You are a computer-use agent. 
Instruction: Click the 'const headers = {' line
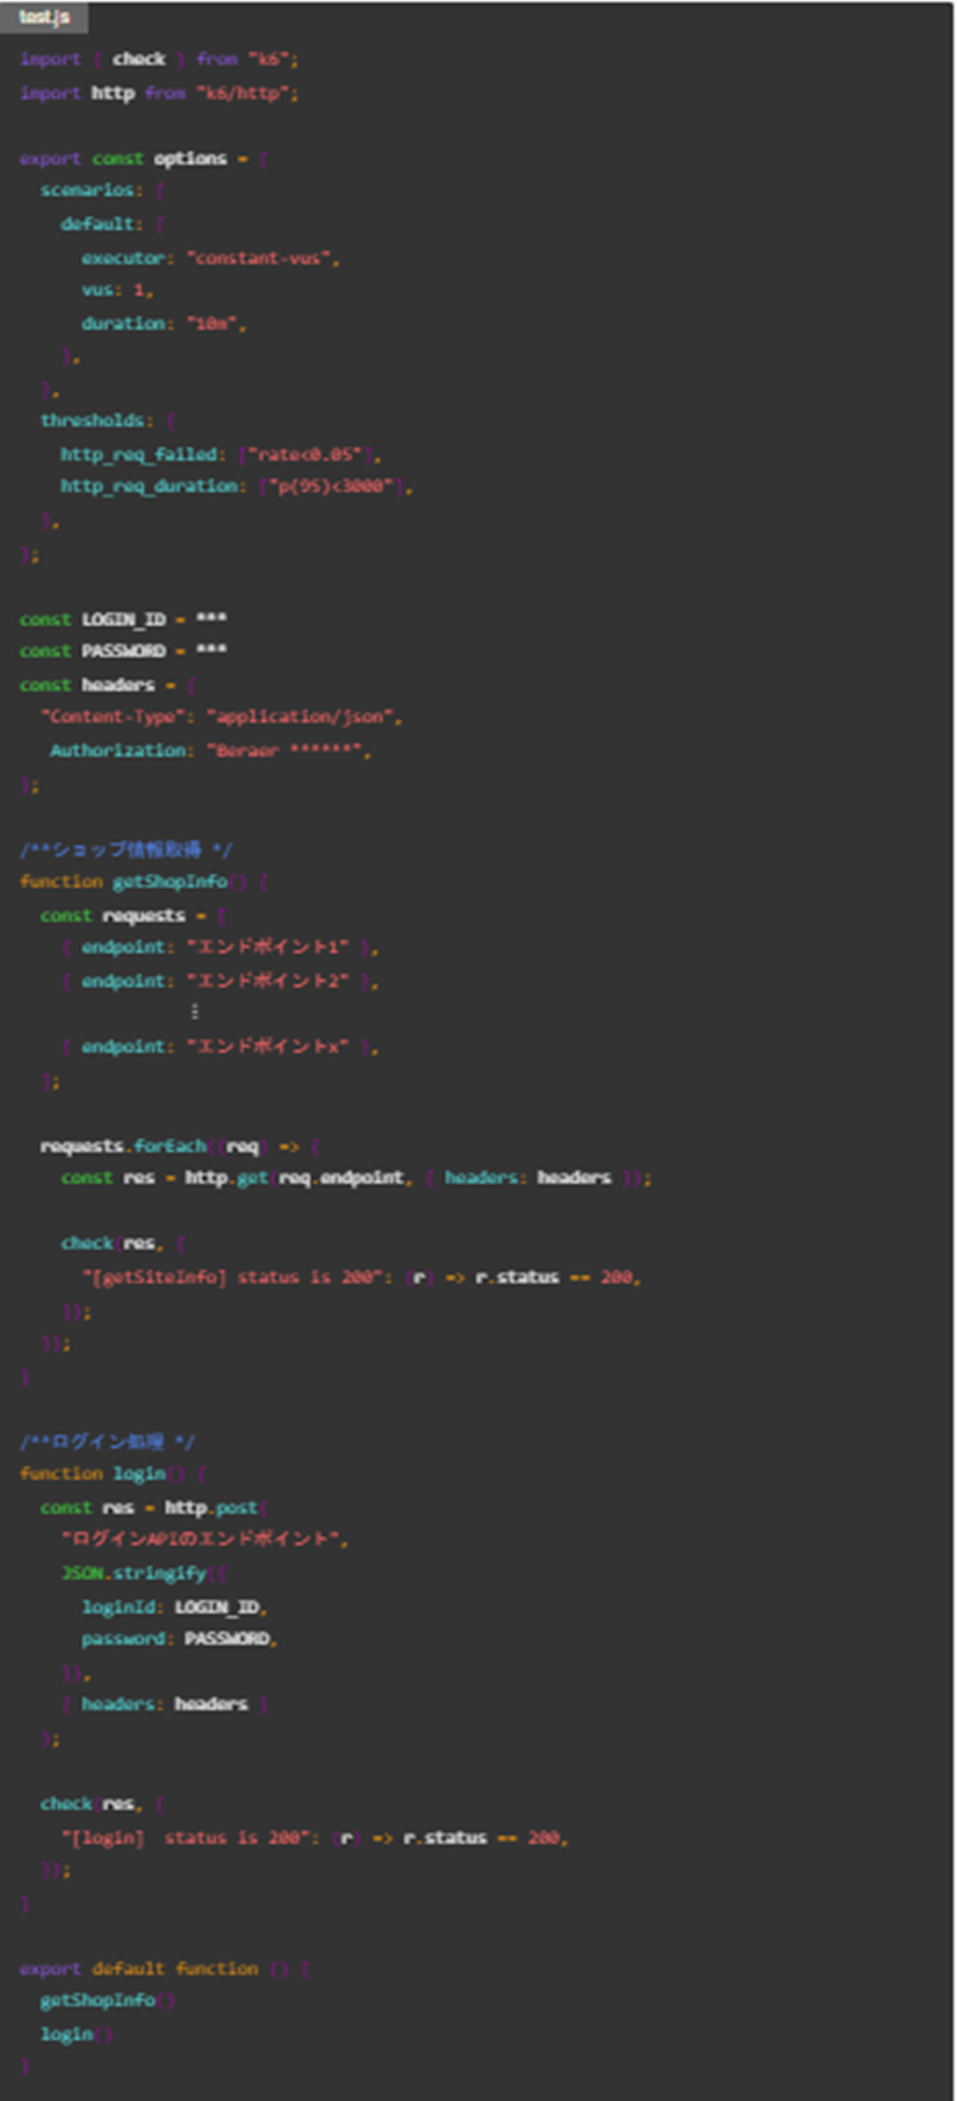tap(108, 685)
